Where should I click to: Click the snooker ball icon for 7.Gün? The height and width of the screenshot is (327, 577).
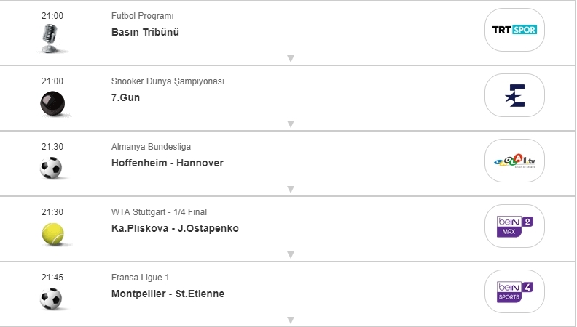52,103
